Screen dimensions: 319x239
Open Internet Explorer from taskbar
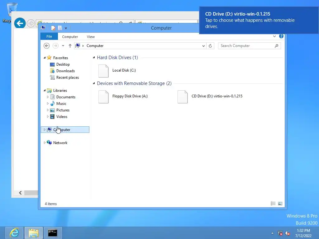pyautogui.click(x=14, y=233)
